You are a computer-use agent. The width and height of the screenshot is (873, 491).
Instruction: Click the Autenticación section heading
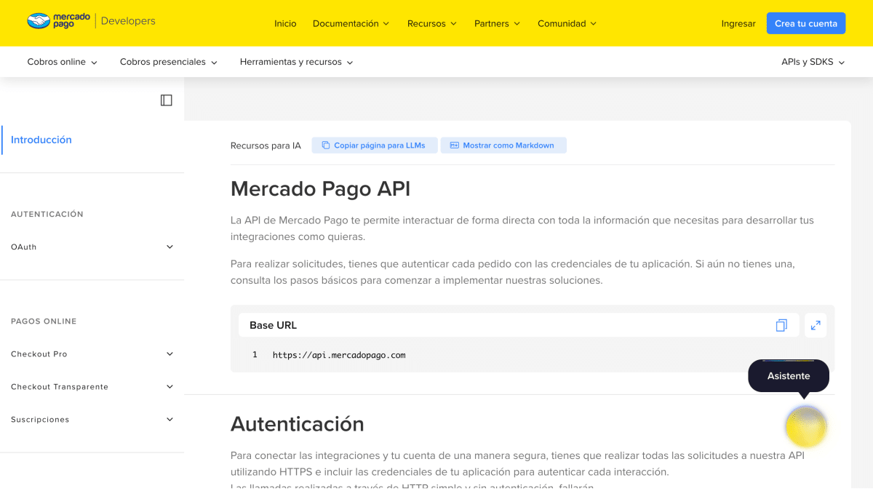(x=298, y=423)
